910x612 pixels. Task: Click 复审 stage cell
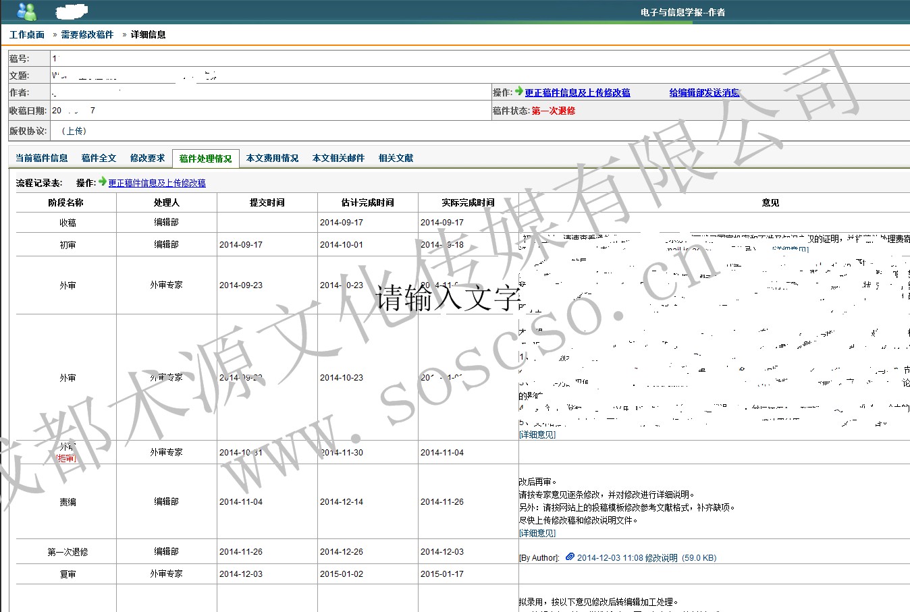point(68,574)
